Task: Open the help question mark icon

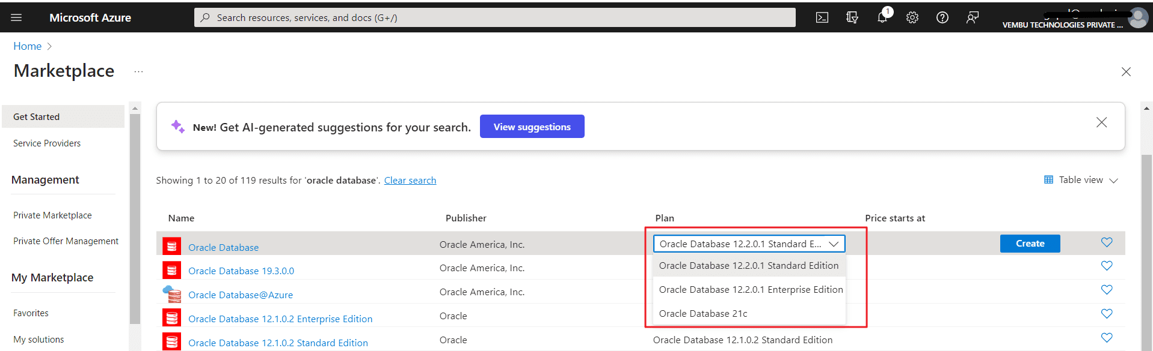Action: coord(942,17)
